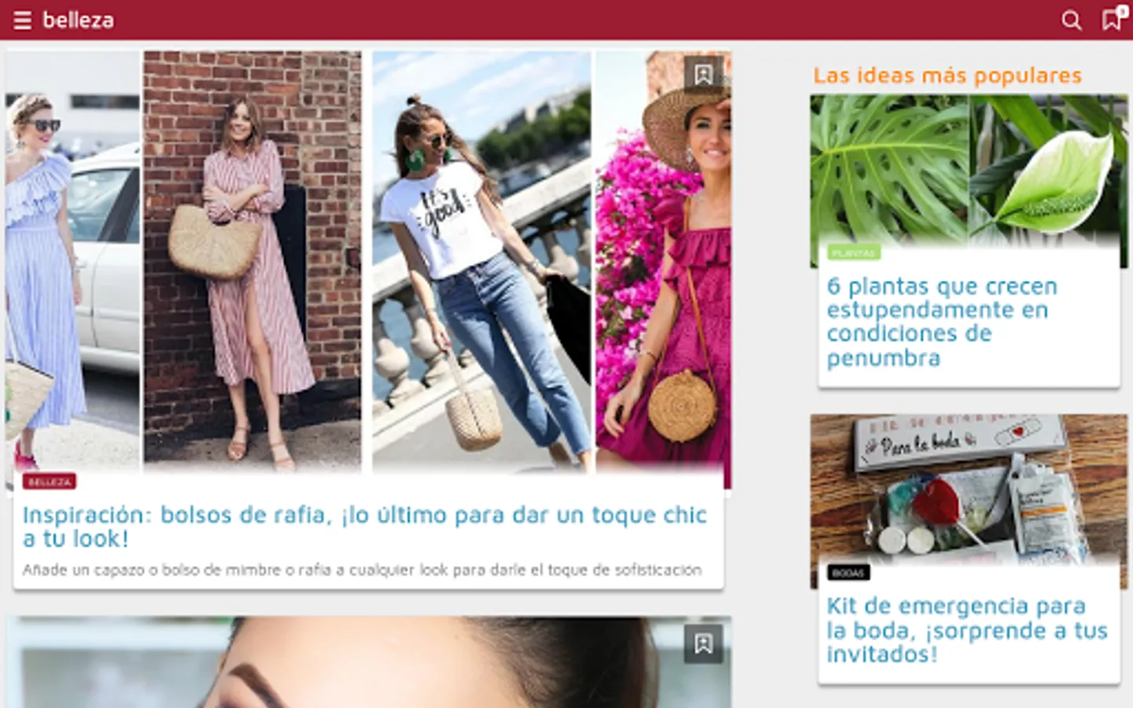Select the green PLANTAS category tag
This screenshot has height=708, width=1133.
(854, 253)
